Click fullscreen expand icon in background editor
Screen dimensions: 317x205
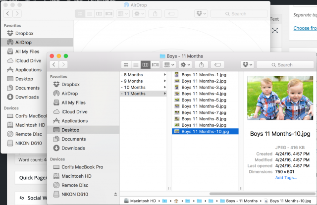[275, 31]
